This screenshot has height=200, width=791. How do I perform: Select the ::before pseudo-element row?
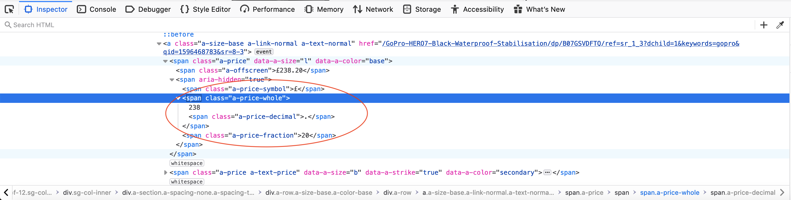tap(178, 35)
